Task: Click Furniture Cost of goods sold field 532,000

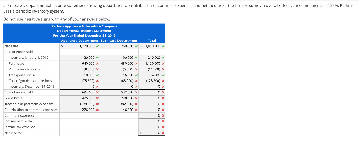Action: point(119,92)
